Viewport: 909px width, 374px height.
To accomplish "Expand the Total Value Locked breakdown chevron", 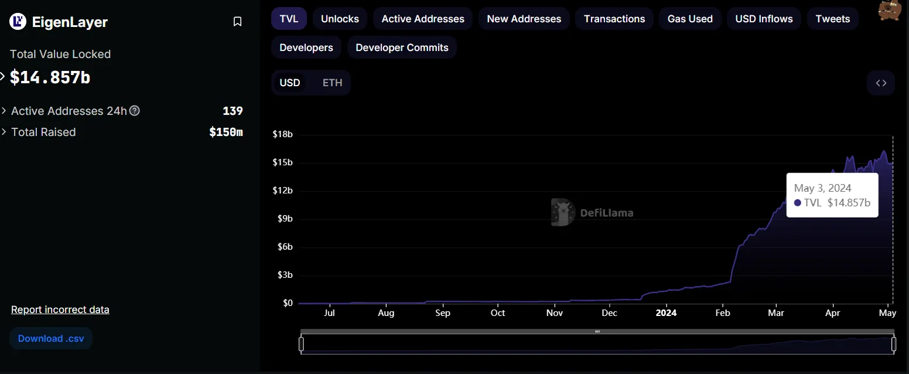I will click(2, 76).
